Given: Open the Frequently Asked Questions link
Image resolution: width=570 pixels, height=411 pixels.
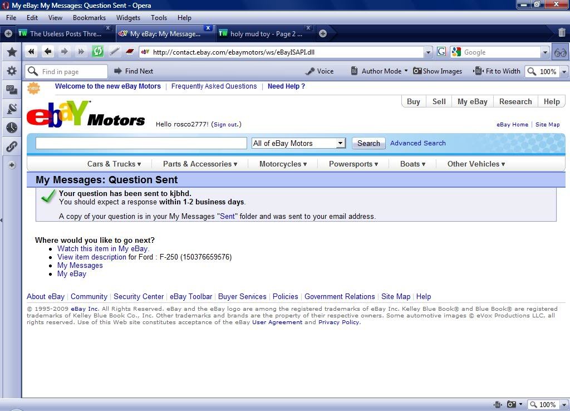Looking at the screenshot, I should (214, 86).
